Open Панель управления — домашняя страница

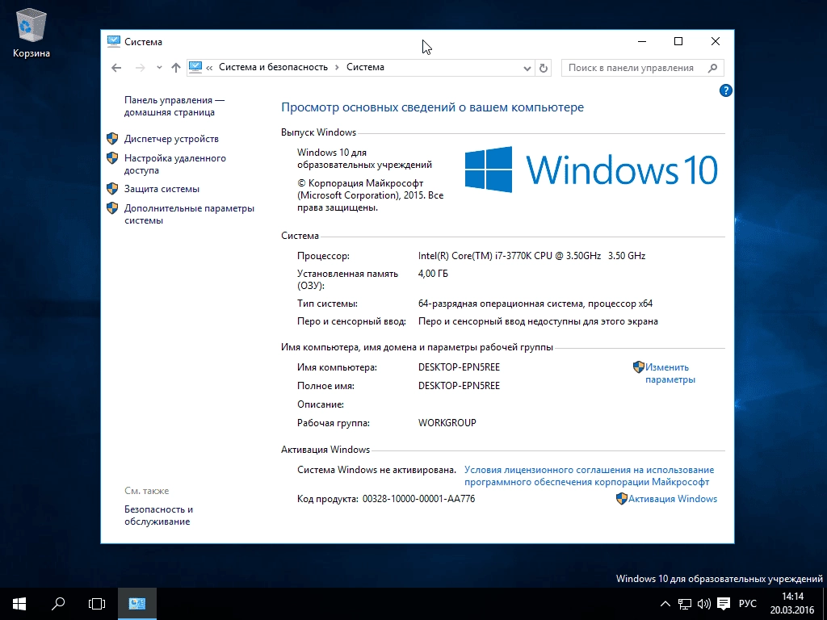coord(174,106)
